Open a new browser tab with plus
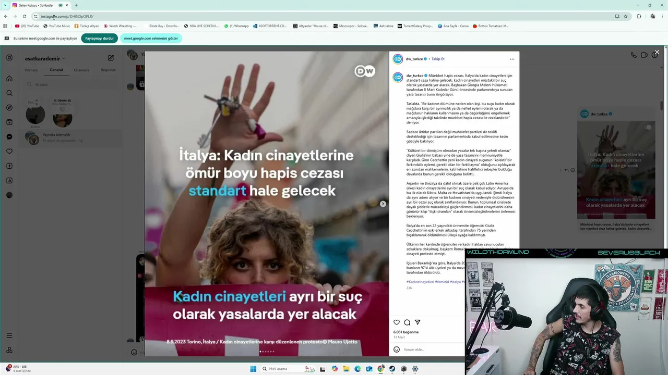 pyautogui.click(x=76, y=5)
